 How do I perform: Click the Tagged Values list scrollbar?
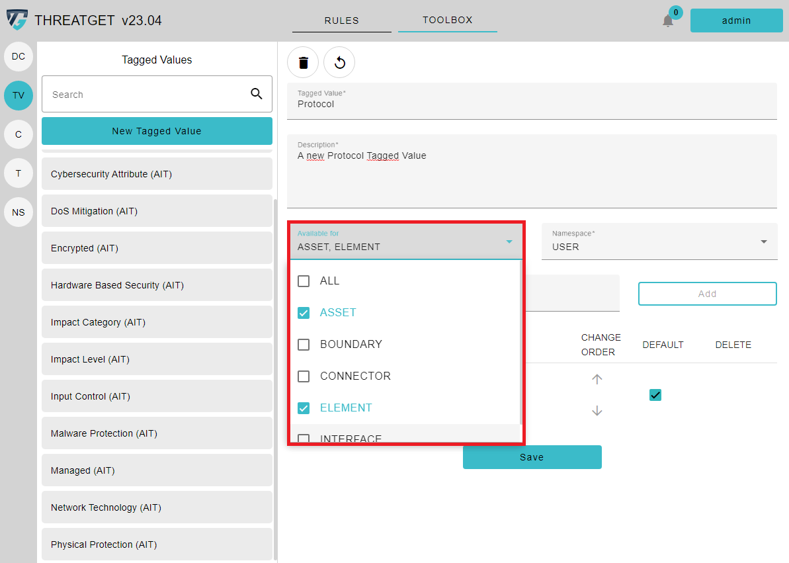click(275, 380)
